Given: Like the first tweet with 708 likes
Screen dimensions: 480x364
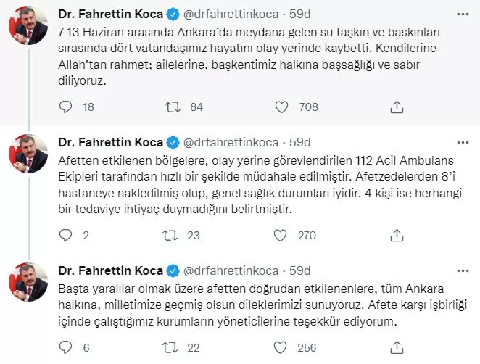Looking at the screenshot, I should point(284,107).
